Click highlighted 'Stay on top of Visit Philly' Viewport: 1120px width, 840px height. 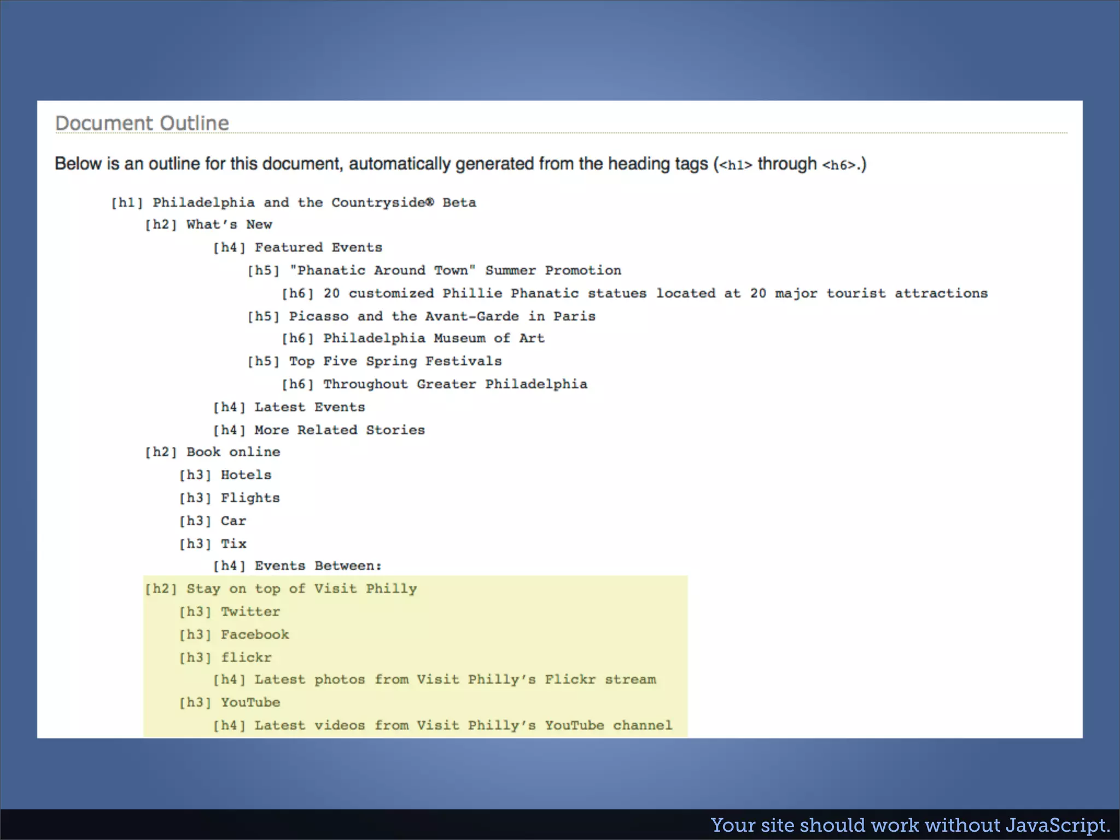(x=281, y=589)
